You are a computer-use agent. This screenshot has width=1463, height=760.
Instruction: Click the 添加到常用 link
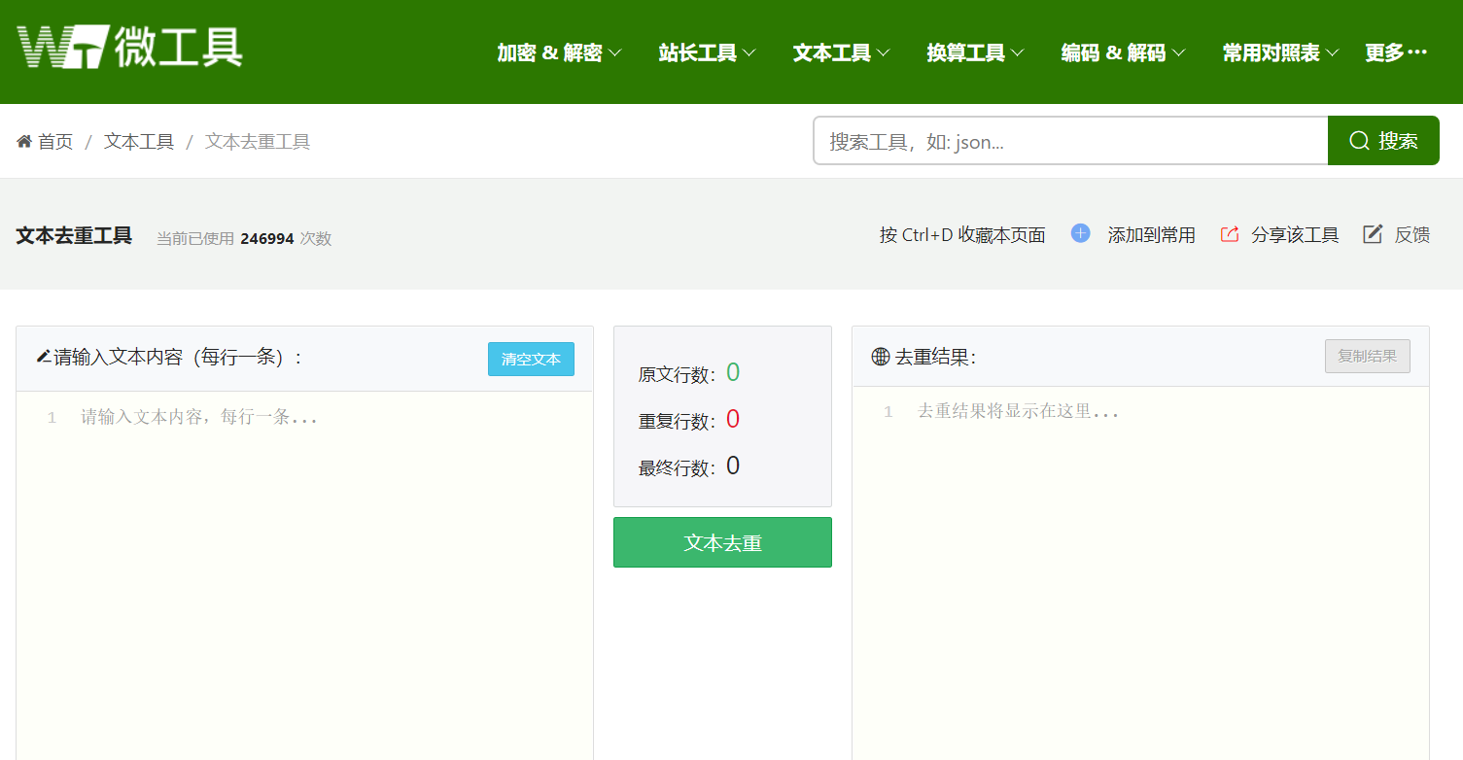coord(1151,234)
